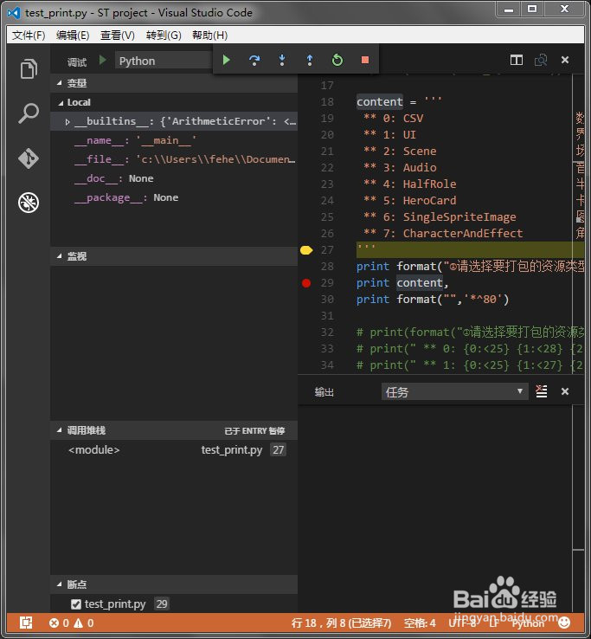The image size is (591, 639).
Task: Click the open preview icon in editor actions
Action: coord(541,61)
